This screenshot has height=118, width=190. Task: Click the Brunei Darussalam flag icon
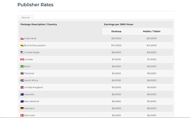(22, 45)
